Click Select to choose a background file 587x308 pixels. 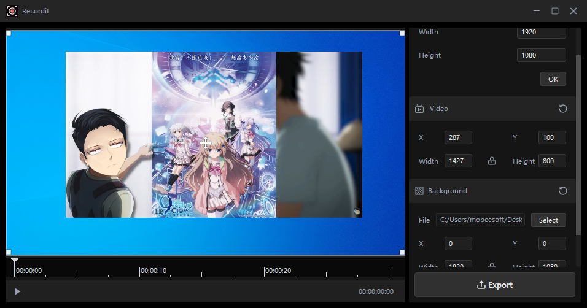click(548, 220)
